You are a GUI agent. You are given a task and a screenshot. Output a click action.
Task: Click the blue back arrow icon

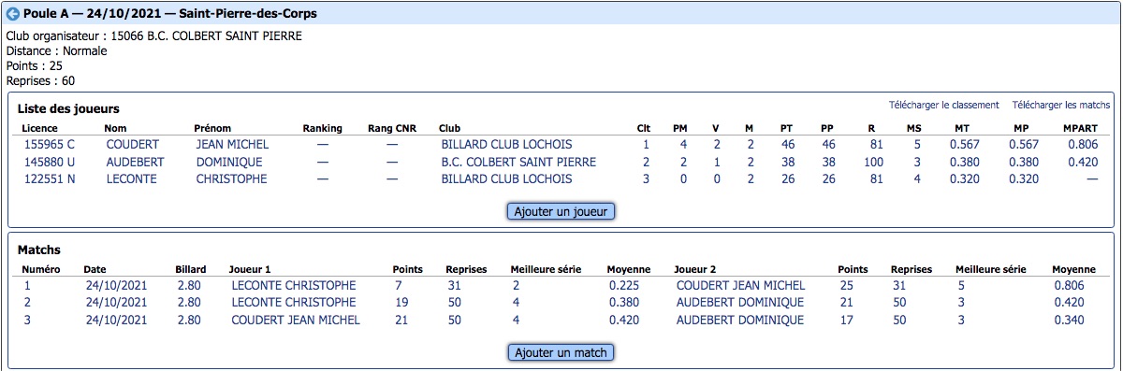pos(13,14)
